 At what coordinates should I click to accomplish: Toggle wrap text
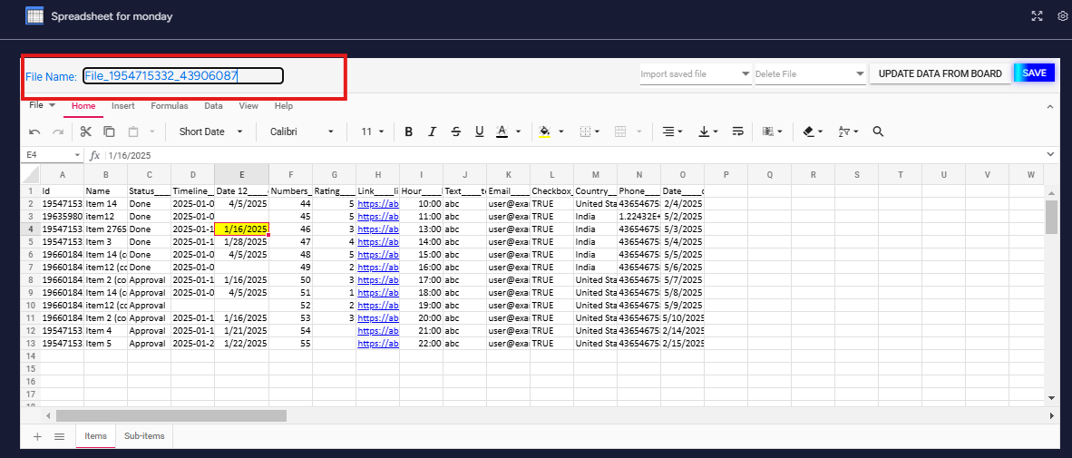737,132
